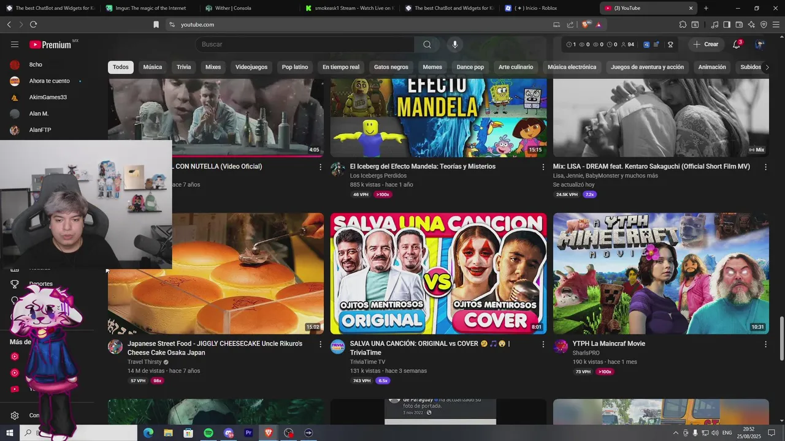Open the Brave Wallet icon

coord(739,24)
